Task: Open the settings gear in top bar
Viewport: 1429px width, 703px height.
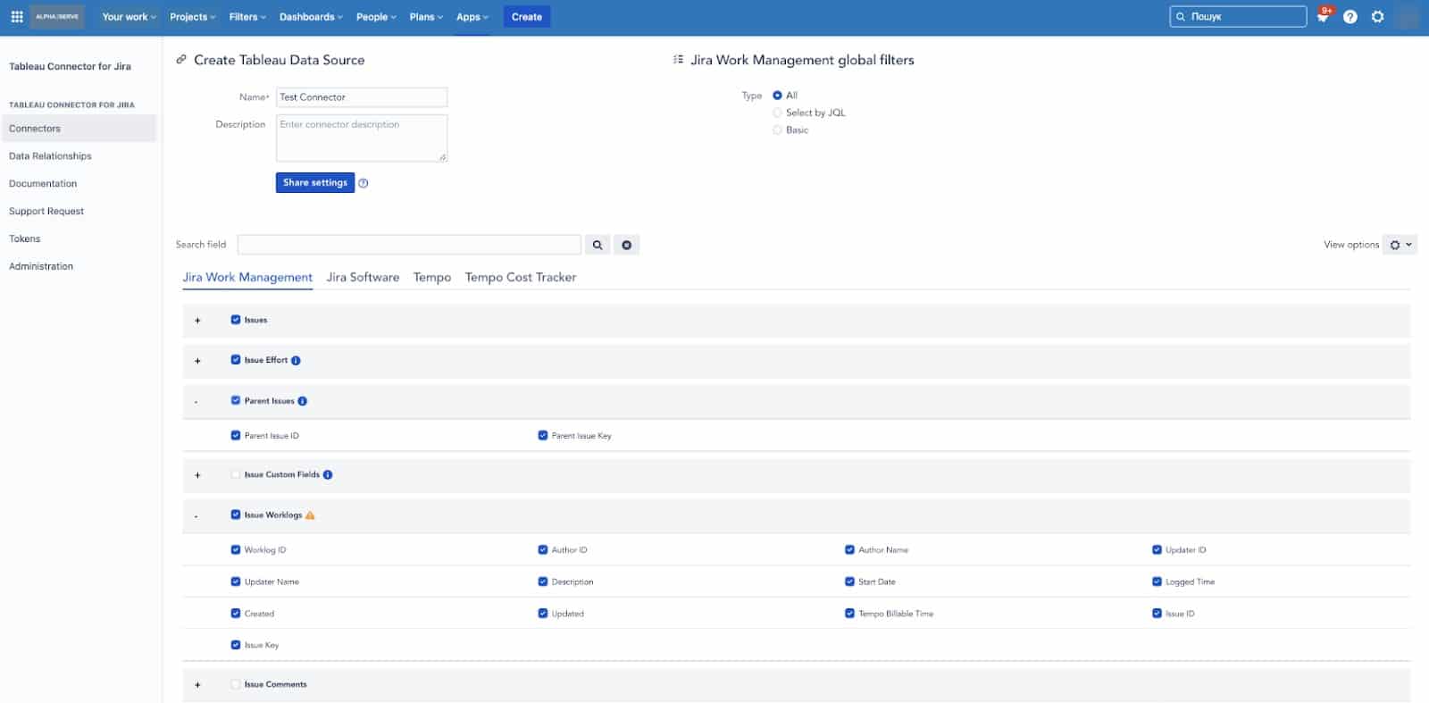Action: pyautogui.click(x=1378, y=17)
